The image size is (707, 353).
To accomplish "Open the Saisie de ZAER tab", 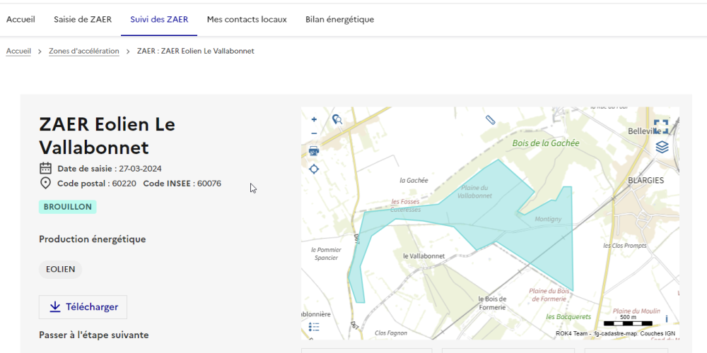I will pos(83,20).
